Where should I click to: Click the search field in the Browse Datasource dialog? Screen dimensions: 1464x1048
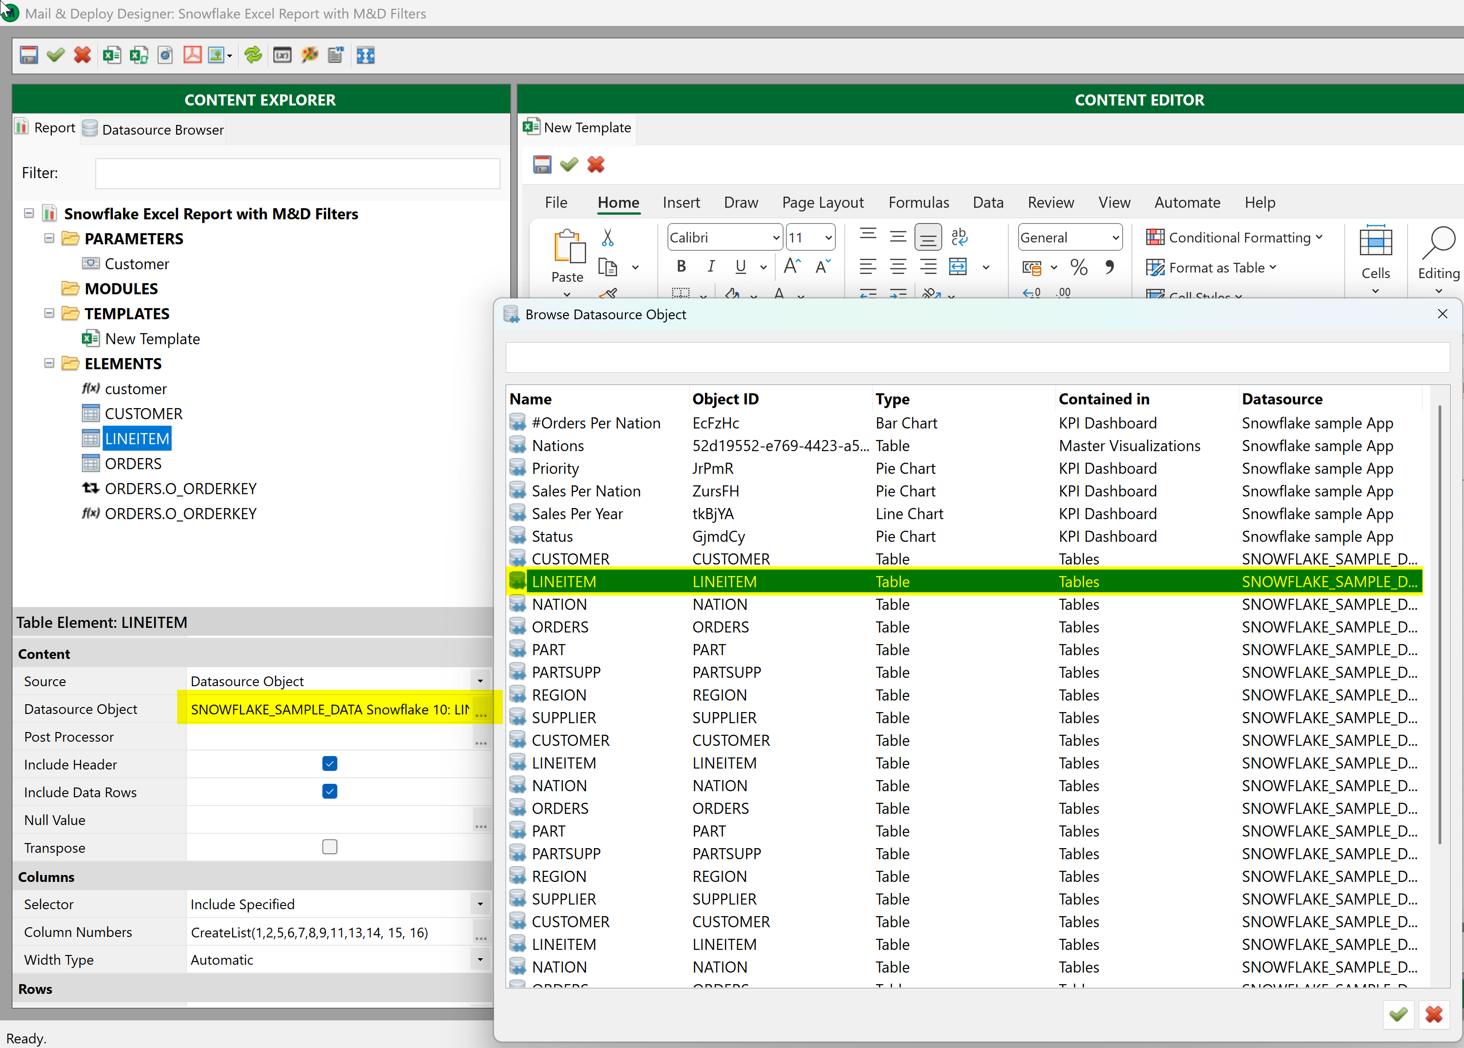coord(977,357)
